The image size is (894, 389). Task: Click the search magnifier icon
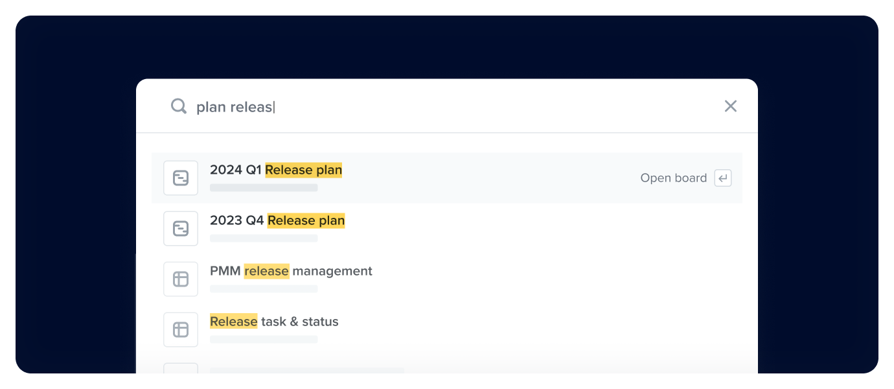tap(179, 106)
